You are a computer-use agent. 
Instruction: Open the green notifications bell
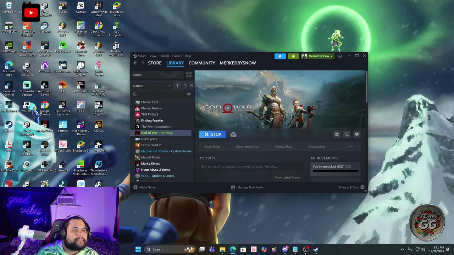(293, 56)
